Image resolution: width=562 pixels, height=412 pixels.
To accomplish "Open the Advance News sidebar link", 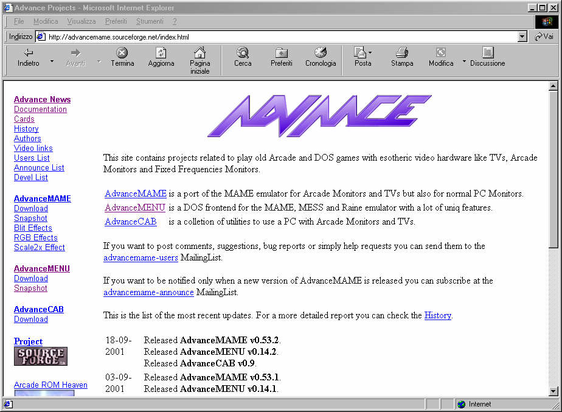I will [x=43, y=99].
